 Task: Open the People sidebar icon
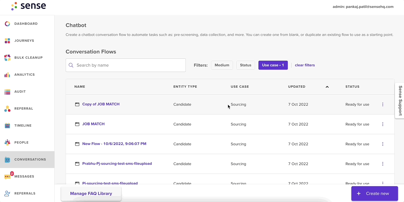[7, 143]
